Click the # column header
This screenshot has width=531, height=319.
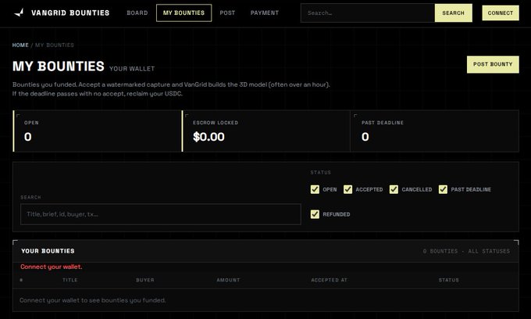point(21,280)
